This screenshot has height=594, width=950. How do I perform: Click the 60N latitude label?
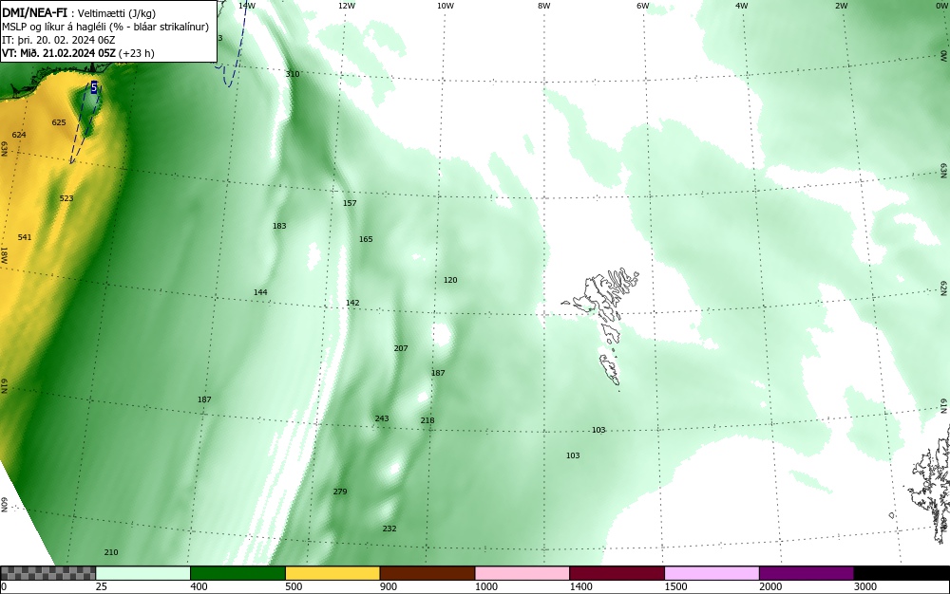click(x=4, y=505)
